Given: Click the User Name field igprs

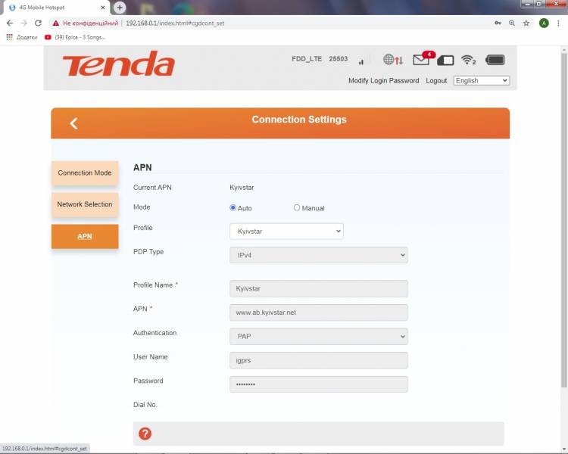Looking at the screenshot, I should 318,360.
